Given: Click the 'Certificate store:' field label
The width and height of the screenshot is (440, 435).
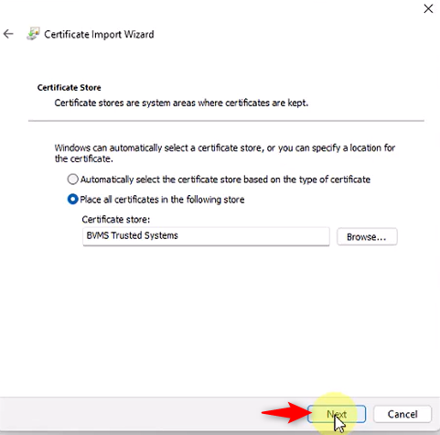Looking at the screenshot, I should [116, 220].
